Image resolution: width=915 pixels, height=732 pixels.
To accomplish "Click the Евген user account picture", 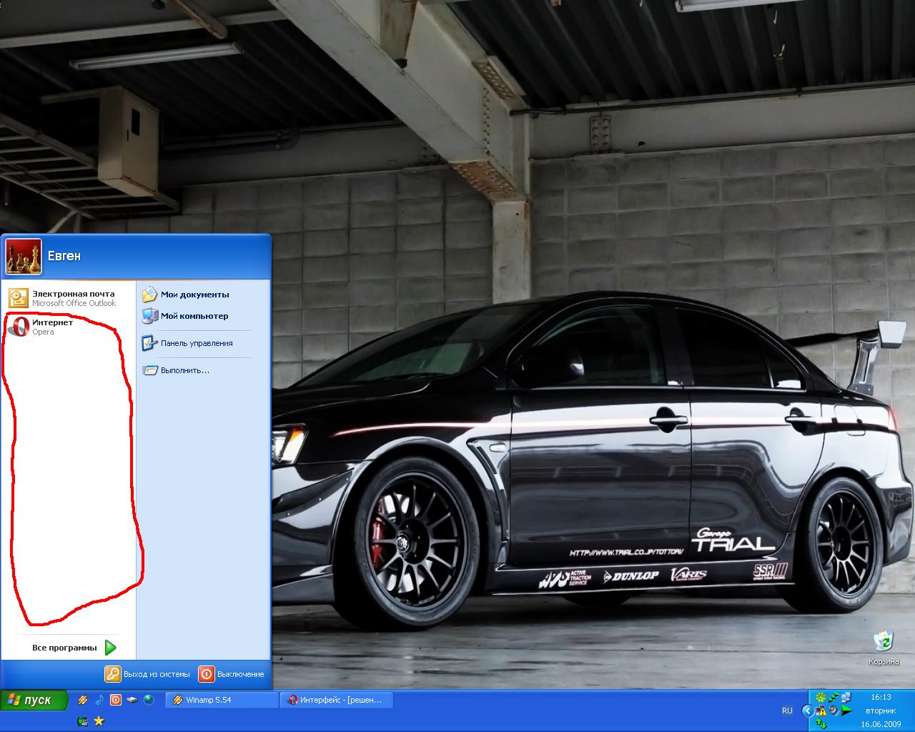I will click(x=24, y=257).
